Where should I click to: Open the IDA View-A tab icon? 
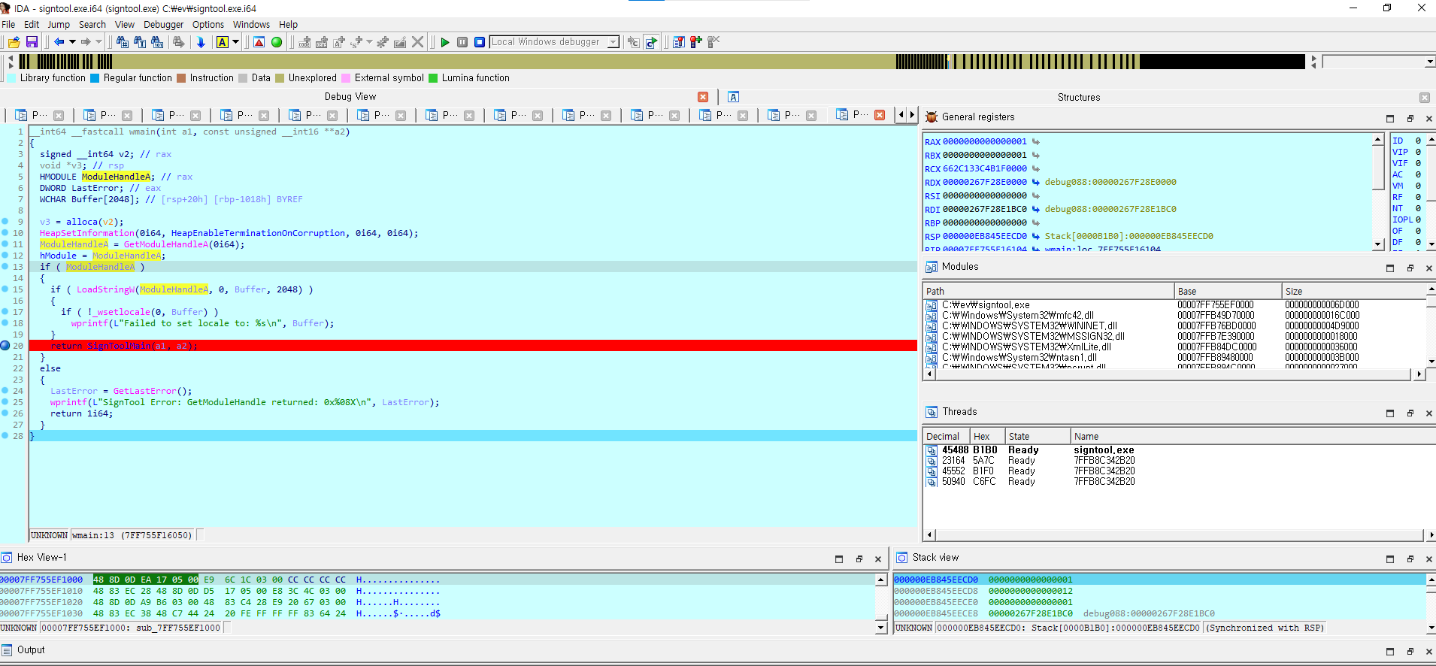(x=734, y=97)
